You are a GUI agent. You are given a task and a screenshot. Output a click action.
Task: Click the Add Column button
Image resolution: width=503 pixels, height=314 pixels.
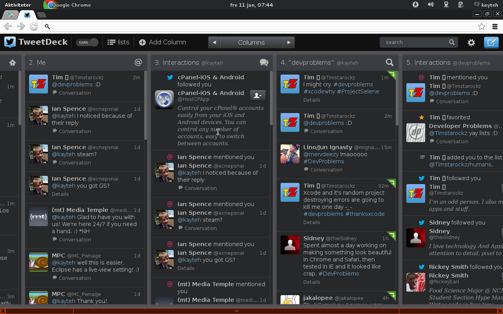point(163,42)
